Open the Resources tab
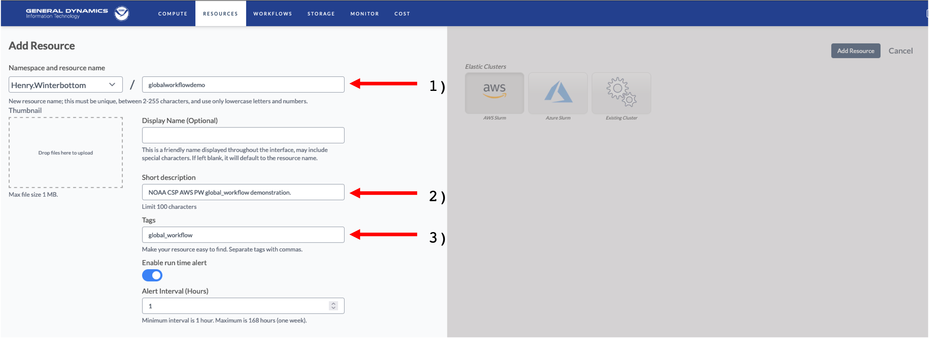Viewport: 929px width, 338px height. (x=220, y=14)
